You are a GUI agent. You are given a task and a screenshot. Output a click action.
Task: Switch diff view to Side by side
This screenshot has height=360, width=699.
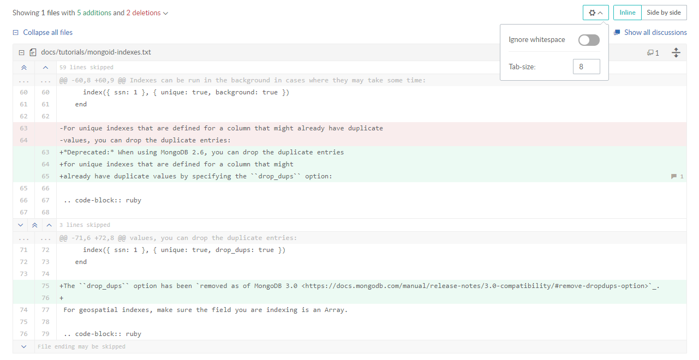pos(664,13)
